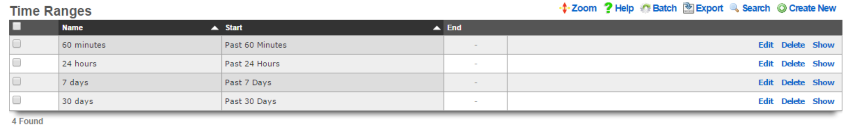
Task: Sort by Start using the header arrow
Action: [x=437, y=28]
